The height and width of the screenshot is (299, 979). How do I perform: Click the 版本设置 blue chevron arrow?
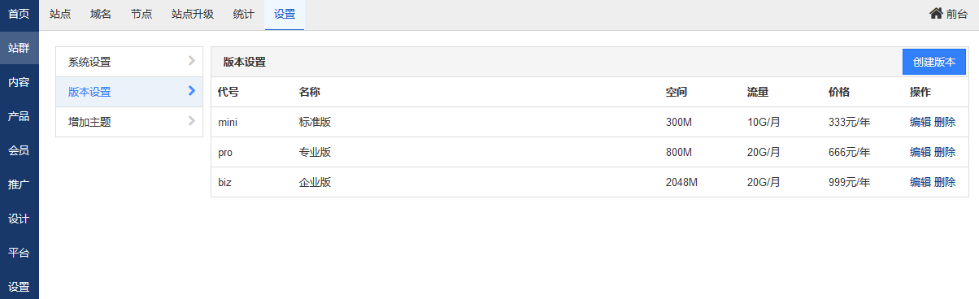click(x=192, y=91)
